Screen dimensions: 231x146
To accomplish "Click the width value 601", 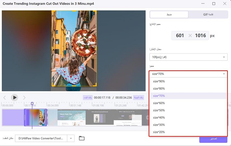I will 180,35.
